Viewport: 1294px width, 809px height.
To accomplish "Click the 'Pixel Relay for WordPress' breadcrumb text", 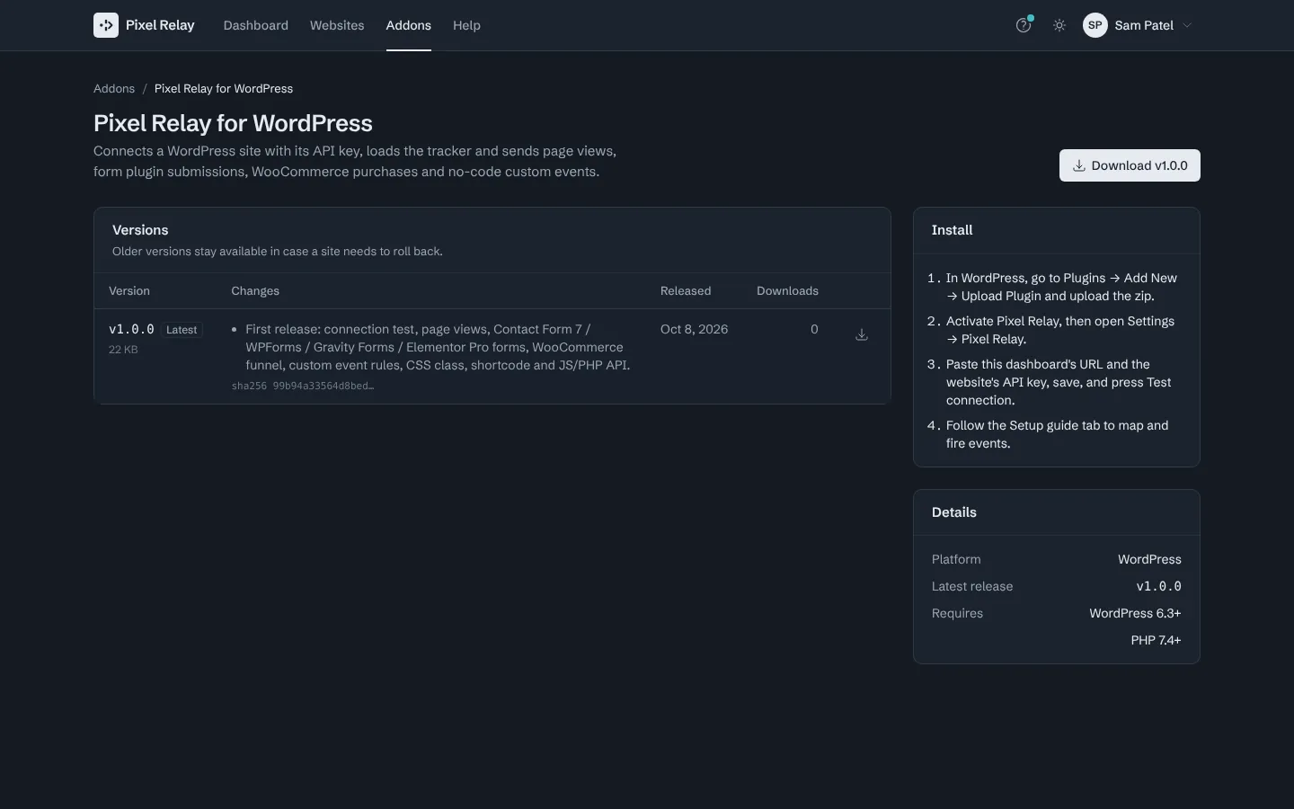I will point(224,88).
